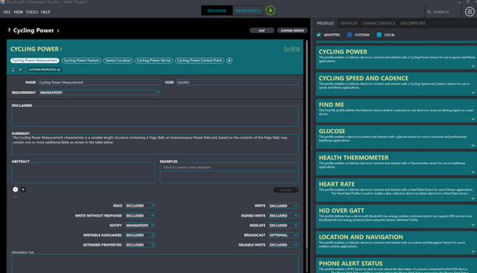Click the Bluetooth Developer Studio app icon
477x273 pixels.
2,2
